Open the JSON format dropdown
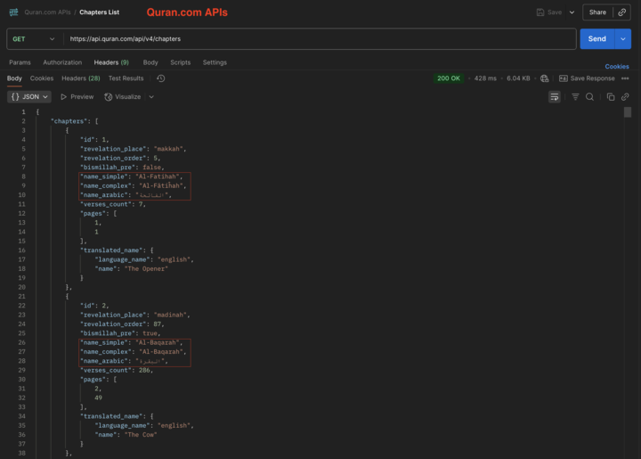 [29, 96]
